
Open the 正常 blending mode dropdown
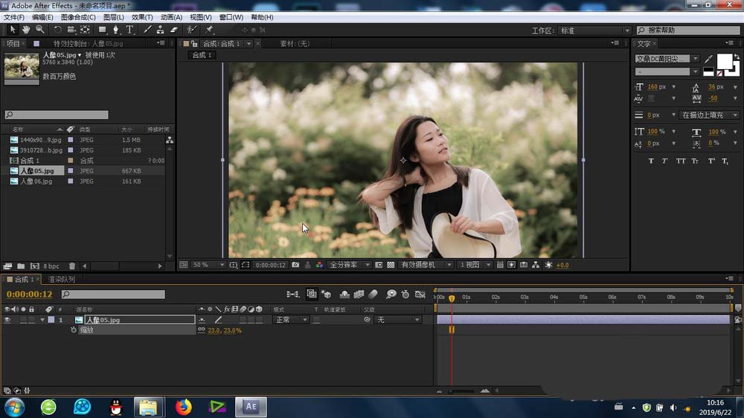pyautogui.click(x=291, y=320)
